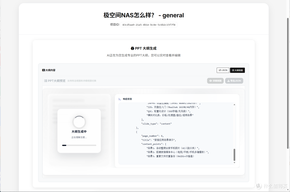Click the 横向对比表 line

pyautogui.click(x=170, y=115)
